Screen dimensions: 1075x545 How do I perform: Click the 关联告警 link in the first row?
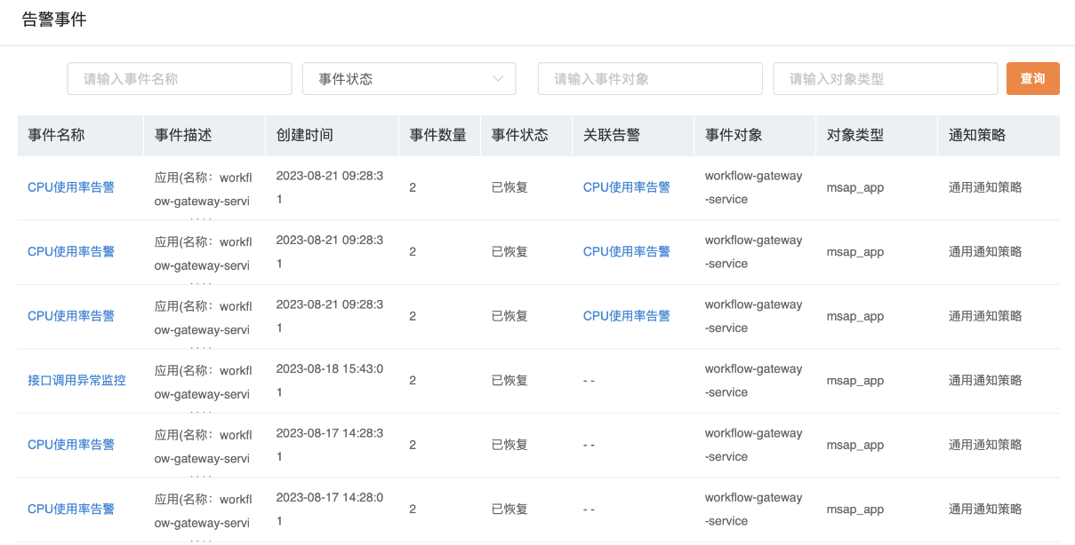click(x=626, y=187)
